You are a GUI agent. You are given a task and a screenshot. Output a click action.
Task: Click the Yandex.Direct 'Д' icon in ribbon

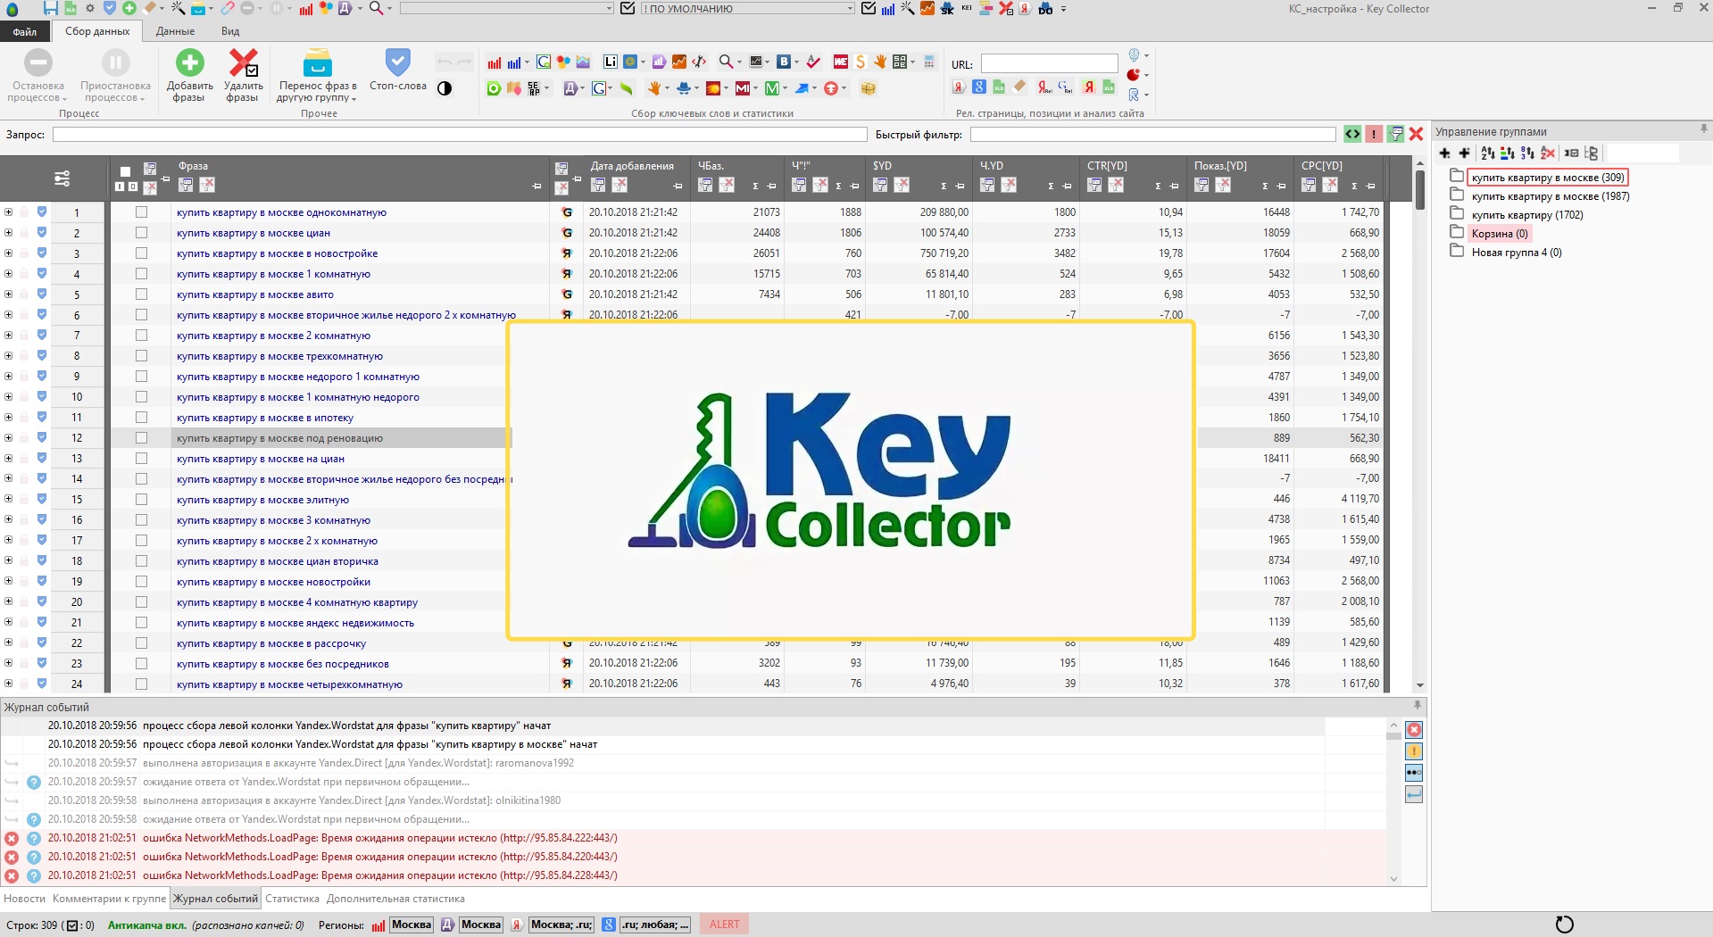tap(570, 88)
